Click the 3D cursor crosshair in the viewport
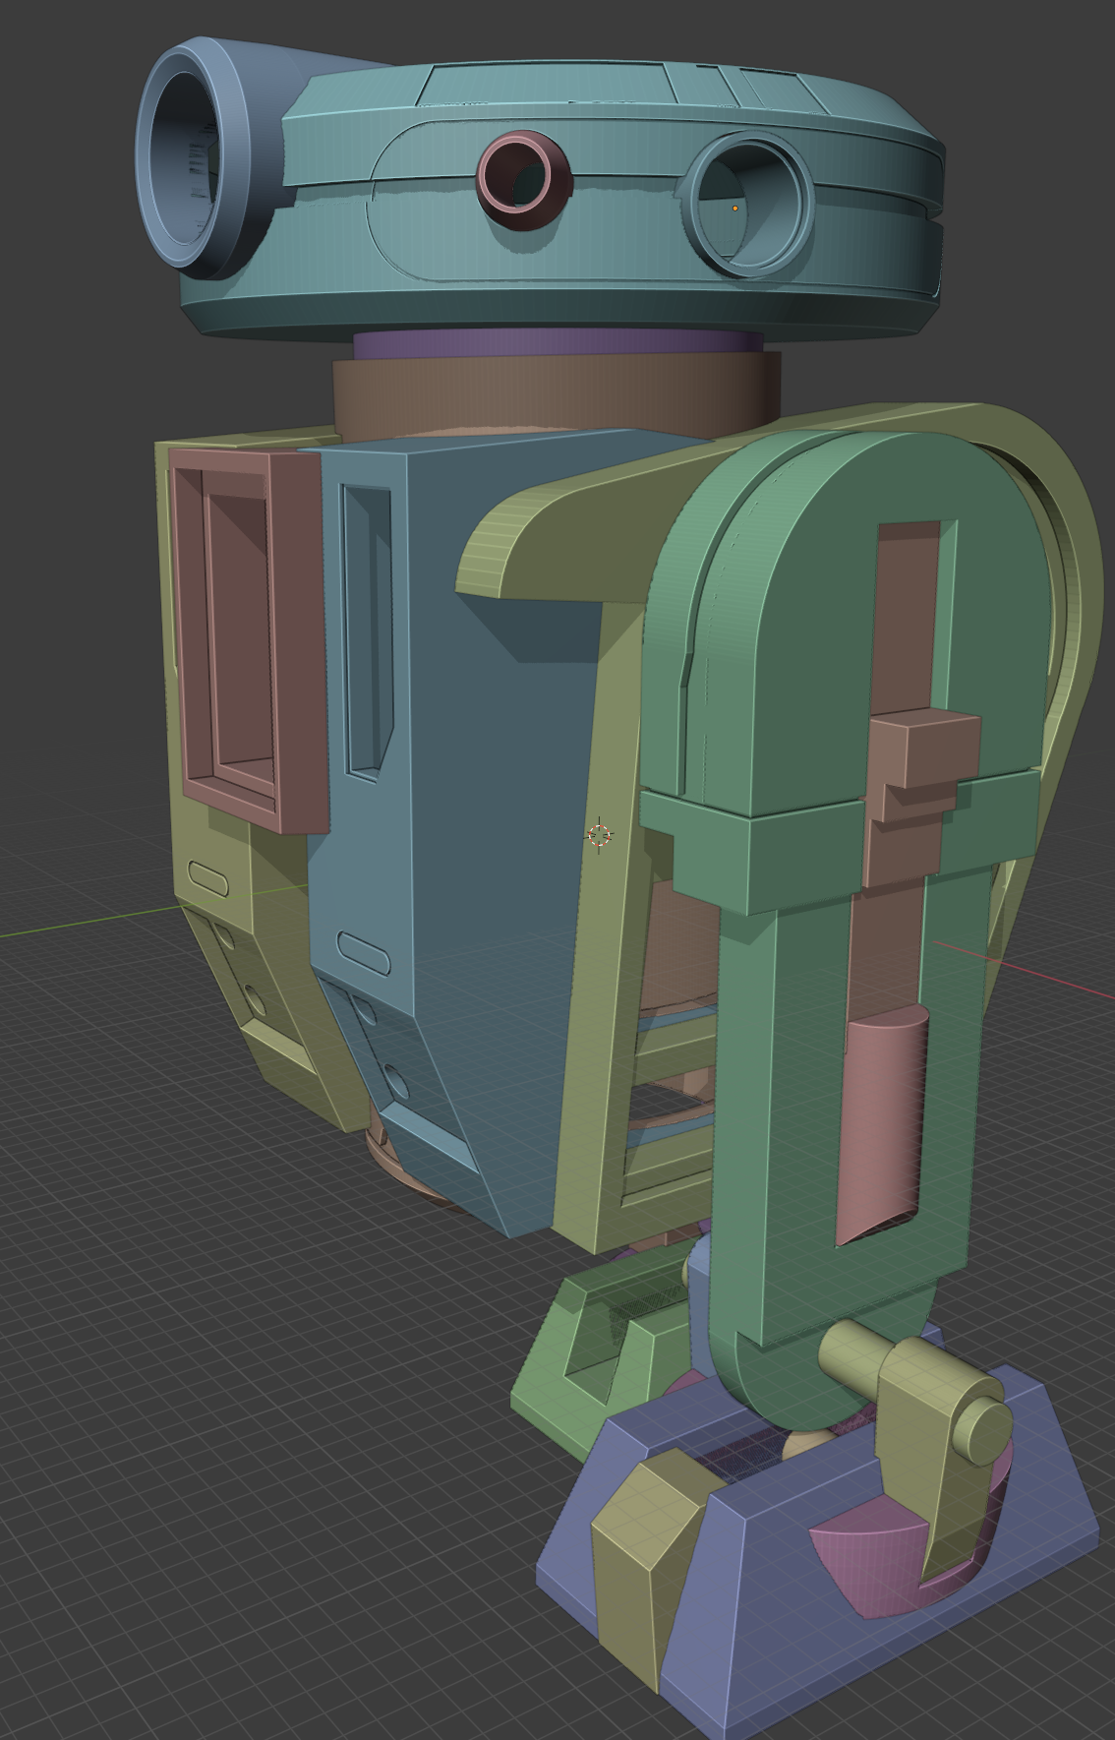This screenshot has height=1740, width=1115. (x=599, y=835)
